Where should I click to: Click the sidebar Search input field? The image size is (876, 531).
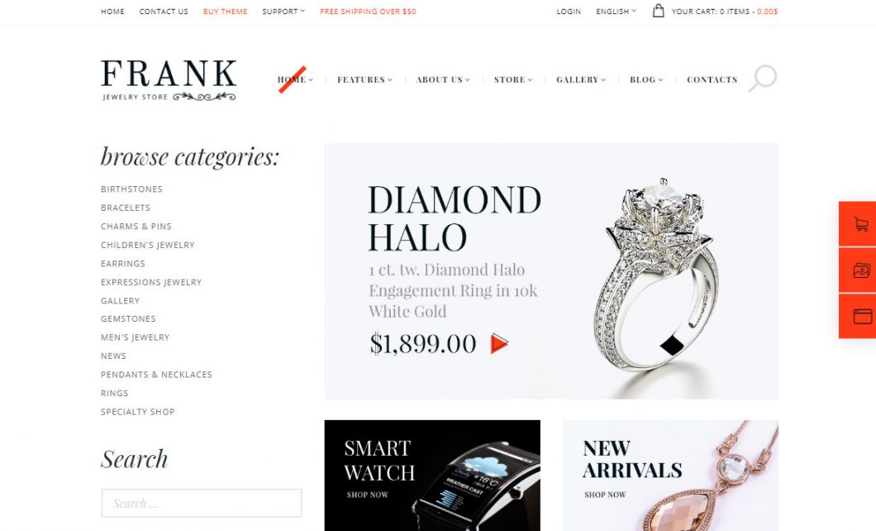202,503
